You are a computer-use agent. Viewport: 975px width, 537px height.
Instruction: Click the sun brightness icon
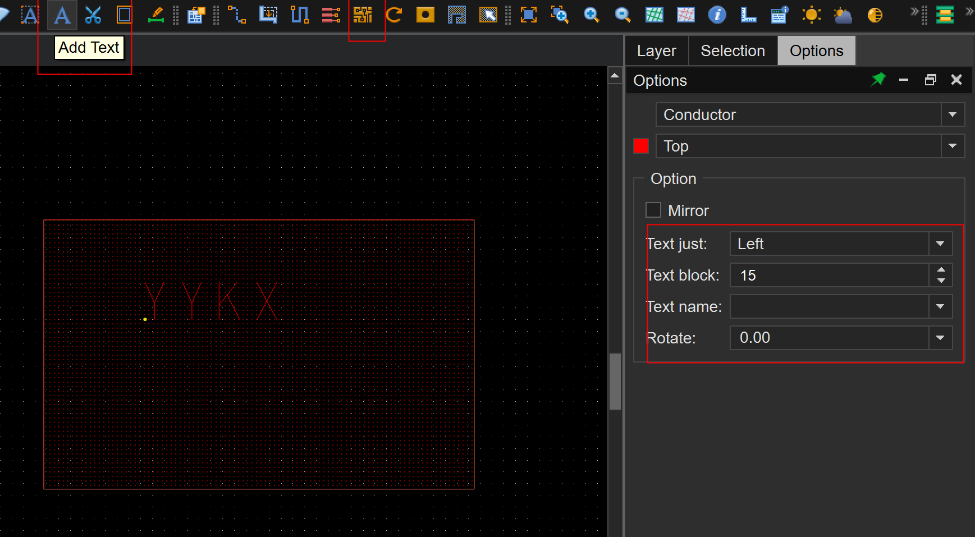coord(811,15)
